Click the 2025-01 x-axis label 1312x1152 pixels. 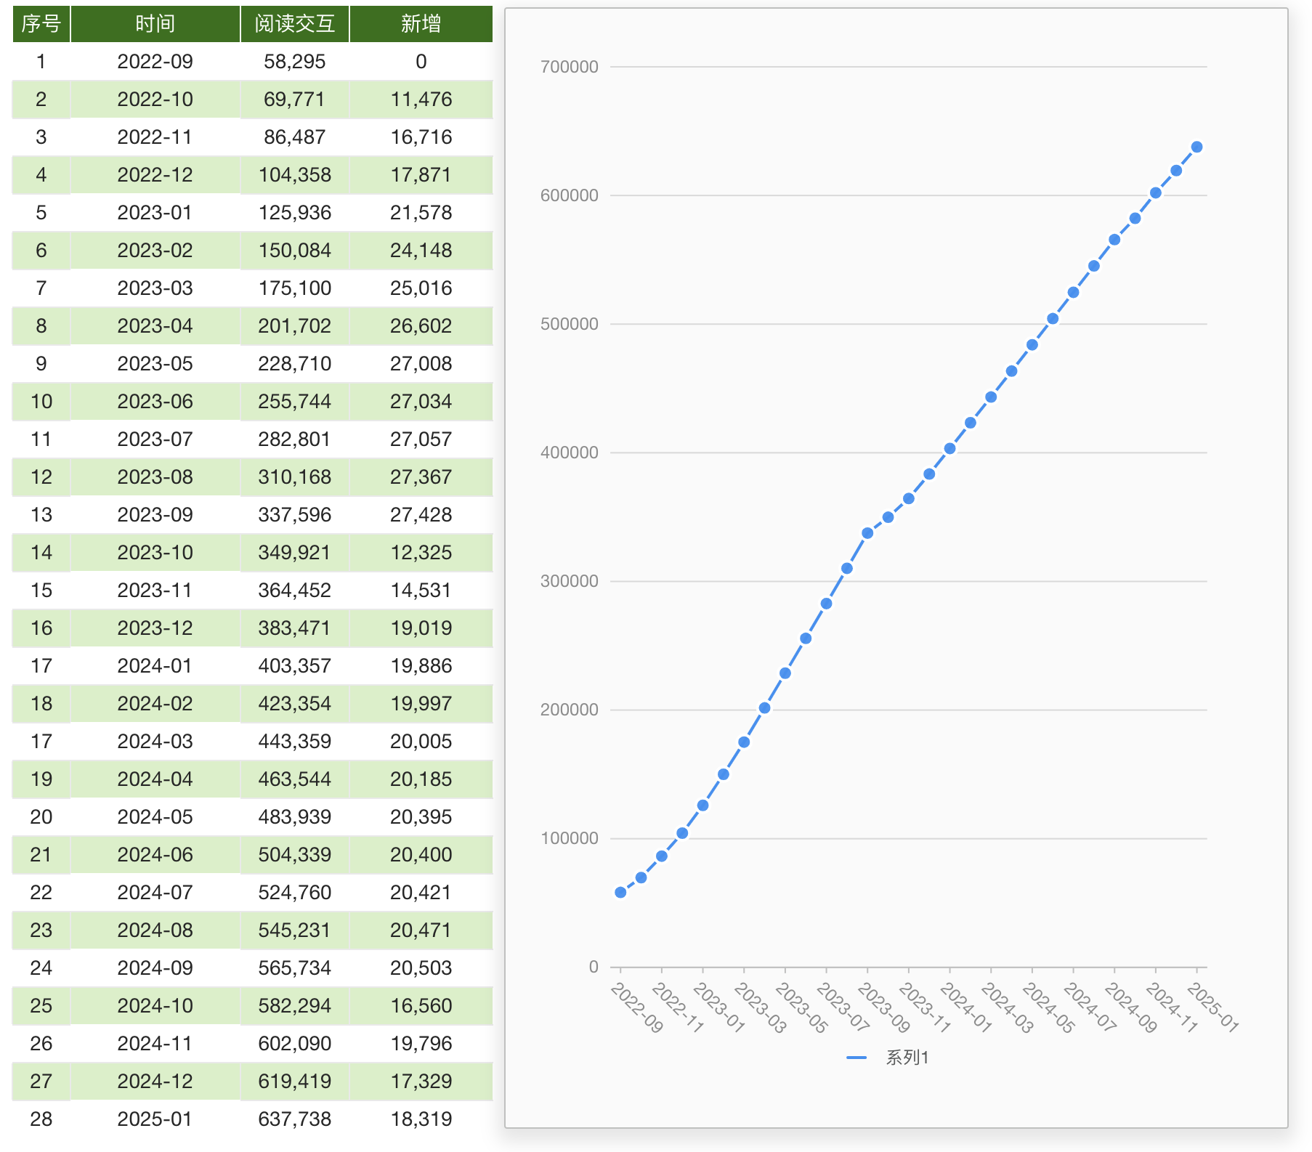point(1212,1007)
